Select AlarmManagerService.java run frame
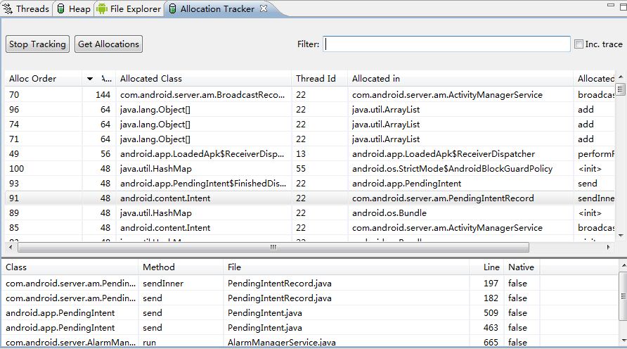Viewport: 627px width, 349px height. (310, 342)
